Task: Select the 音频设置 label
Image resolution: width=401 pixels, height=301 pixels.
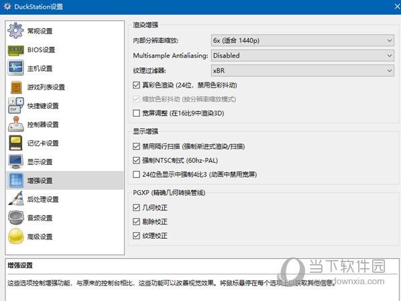Action: click(40, 218)
